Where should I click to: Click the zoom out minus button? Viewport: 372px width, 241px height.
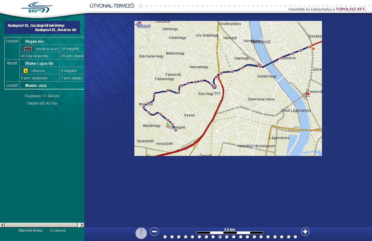[154, 231]
